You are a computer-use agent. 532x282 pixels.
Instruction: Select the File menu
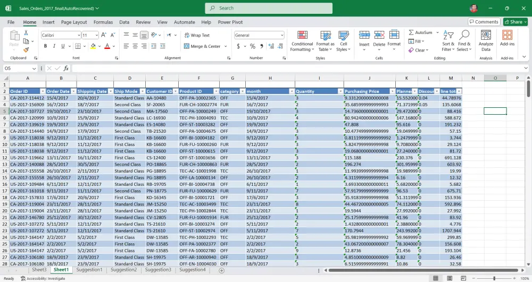click(11, 22)
